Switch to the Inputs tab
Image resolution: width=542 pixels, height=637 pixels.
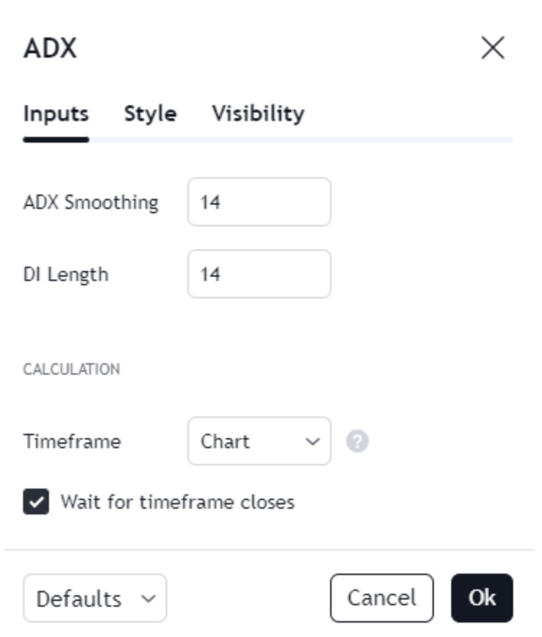point(55,114)
